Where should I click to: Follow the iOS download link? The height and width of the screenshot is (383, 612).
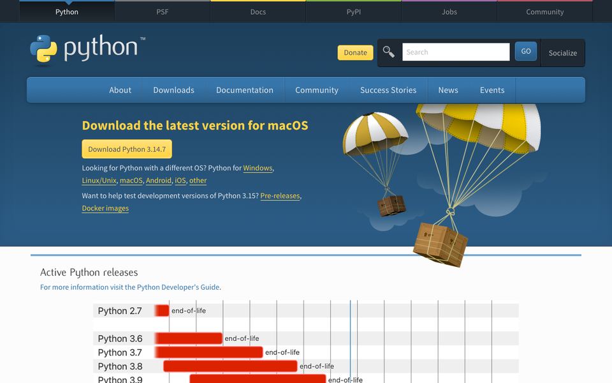180,181
